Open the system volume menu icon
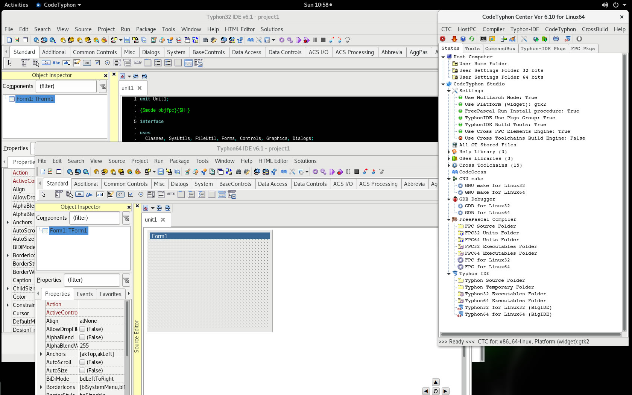Image resolution: width=632 pixels, height=395 pixels. point(605,5)
